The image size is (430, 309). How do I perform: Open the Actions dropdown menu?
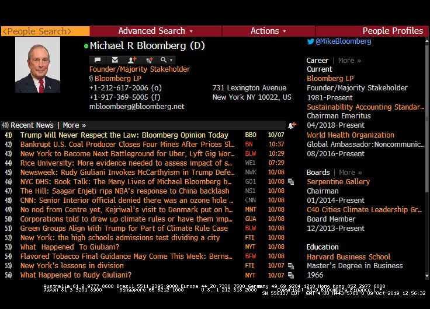coord(269,31)
